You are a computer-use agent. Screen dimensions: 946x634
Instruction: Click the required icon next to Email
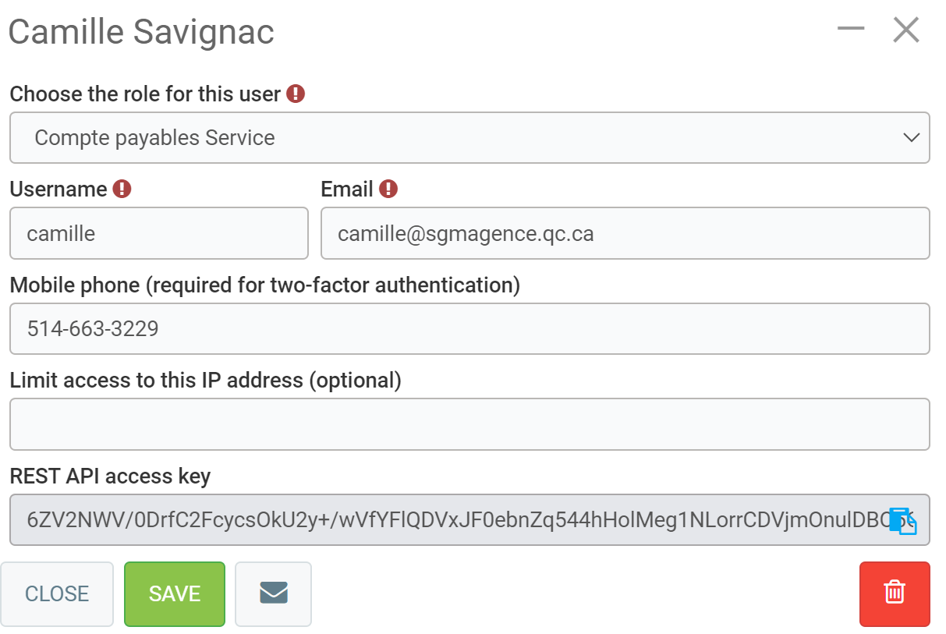pos(388,189)
